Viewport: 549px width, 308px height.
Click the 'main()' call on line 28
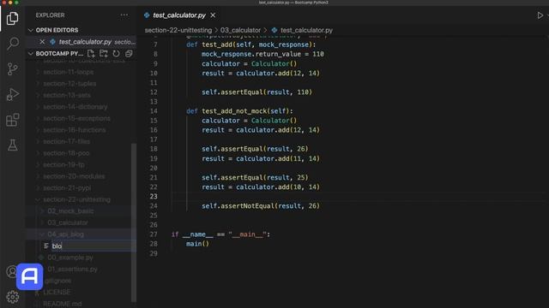tap(197, 244)
